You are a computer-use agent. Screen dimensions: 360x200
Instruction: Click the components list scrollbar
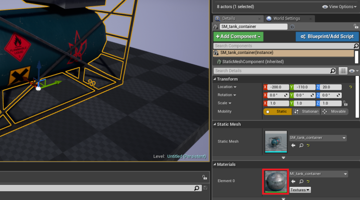356,57
